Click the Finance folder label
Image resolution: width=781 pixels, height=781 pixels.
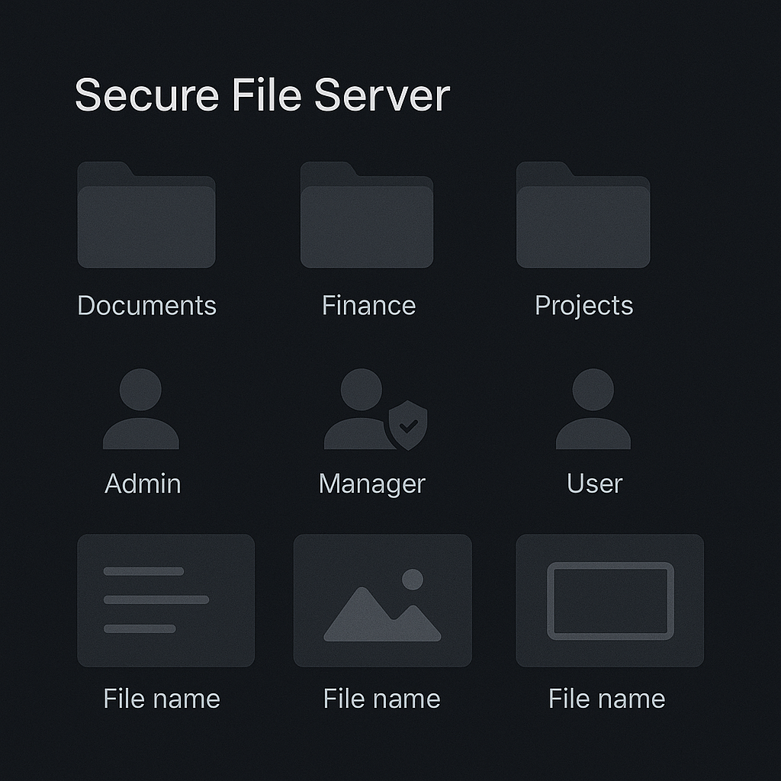(368, 305)
